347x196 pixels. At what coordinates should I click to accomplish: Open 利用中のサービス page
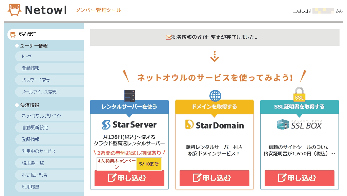tap(49, 151)
